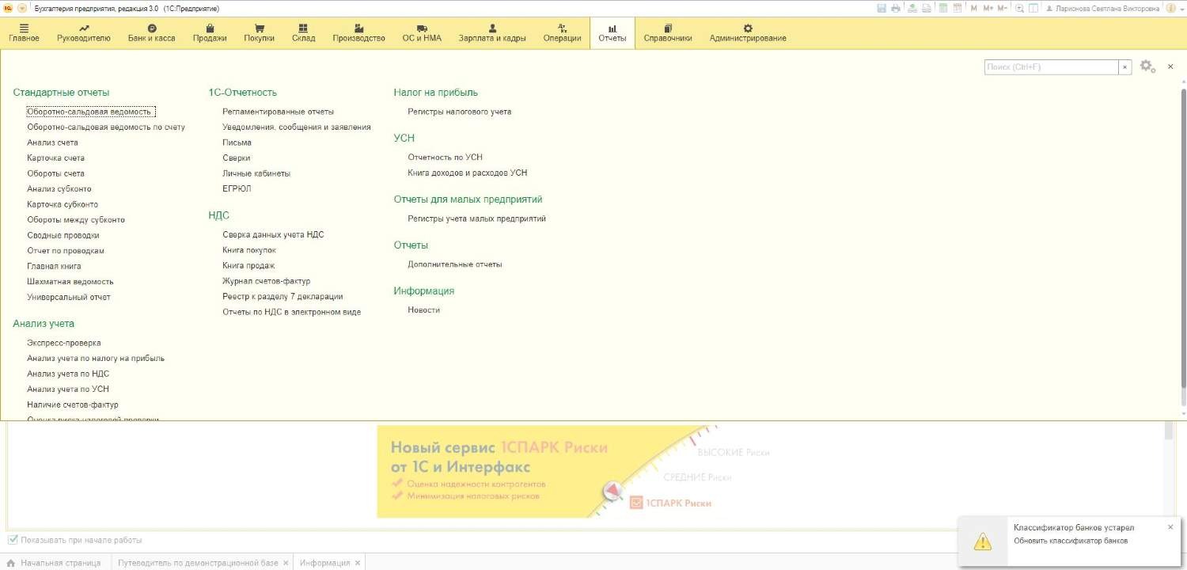Open the Банк и касса section
Image resolution: width=1187 pixels, height=570 pixels.
(x=152, y=33)
